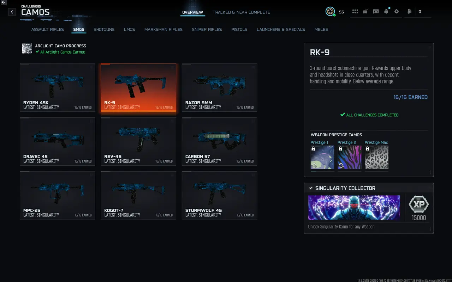452x282 pixels.
Task: View notifications via the bell icon
Action: 386,12
